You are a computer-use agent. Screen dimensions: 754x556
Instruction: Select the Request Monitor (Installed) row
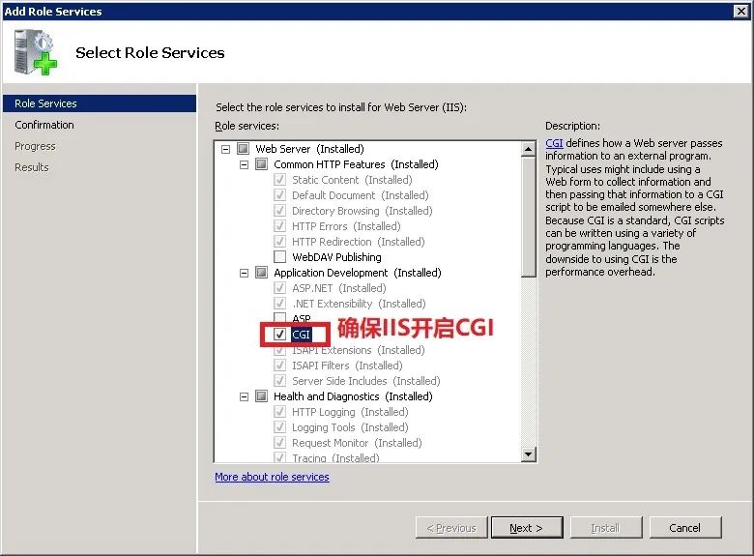[357, 443]
